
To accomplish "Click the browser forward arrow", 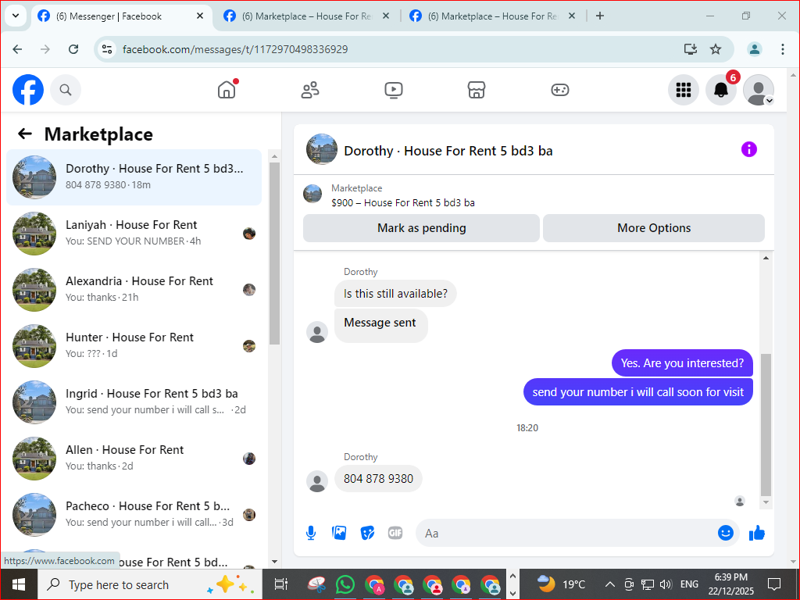I will coord(45,49).
